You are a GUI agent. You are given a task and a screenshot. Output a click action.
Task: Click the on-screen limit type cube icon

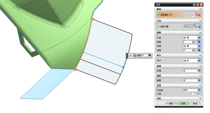131,55
